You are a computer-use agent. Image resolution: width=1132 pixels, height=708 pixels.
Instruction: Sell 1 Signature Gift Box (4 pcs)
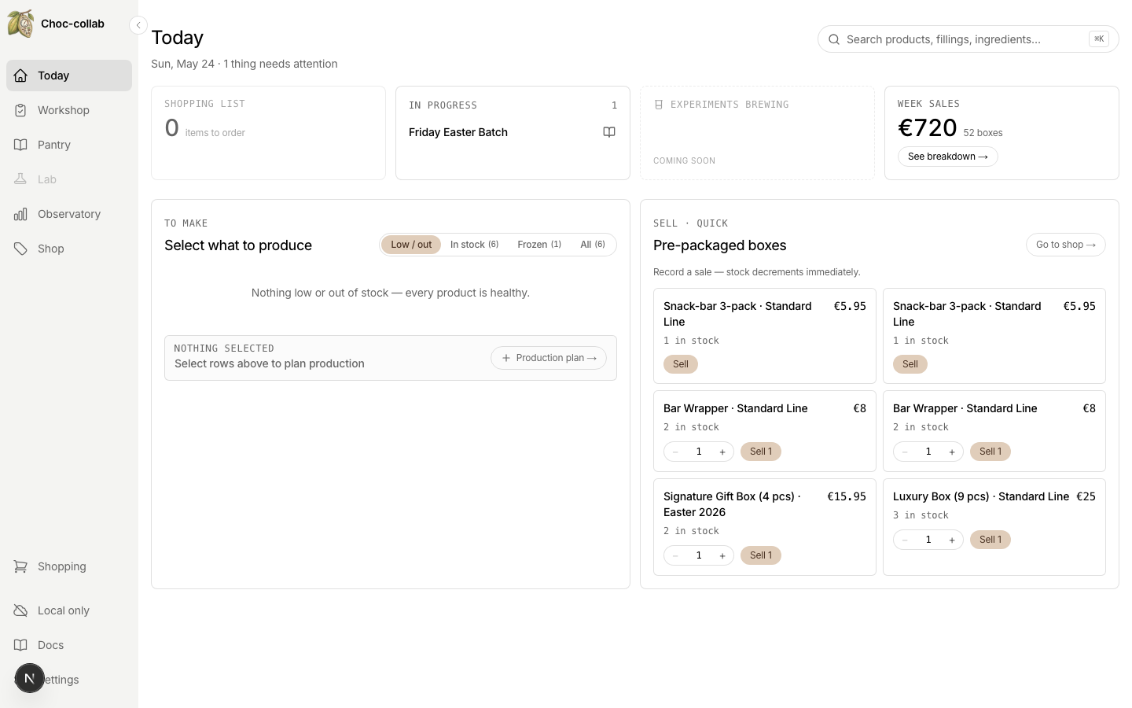pyautogui.click(x=761, y=555)
